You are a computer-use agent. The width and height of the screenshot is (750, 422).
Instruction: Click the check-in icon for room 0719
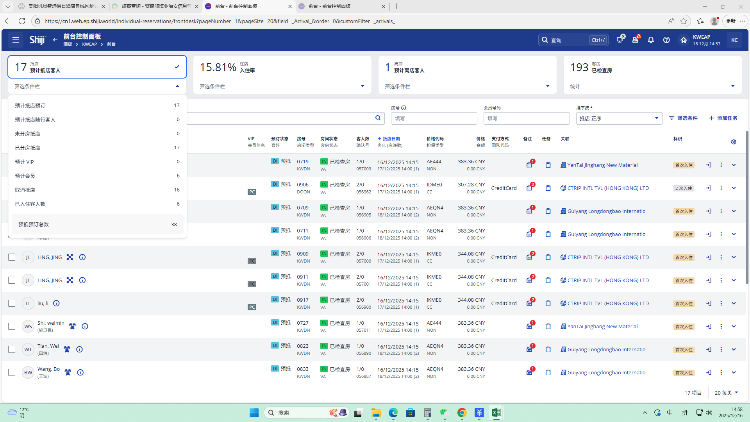pos(709,165)
